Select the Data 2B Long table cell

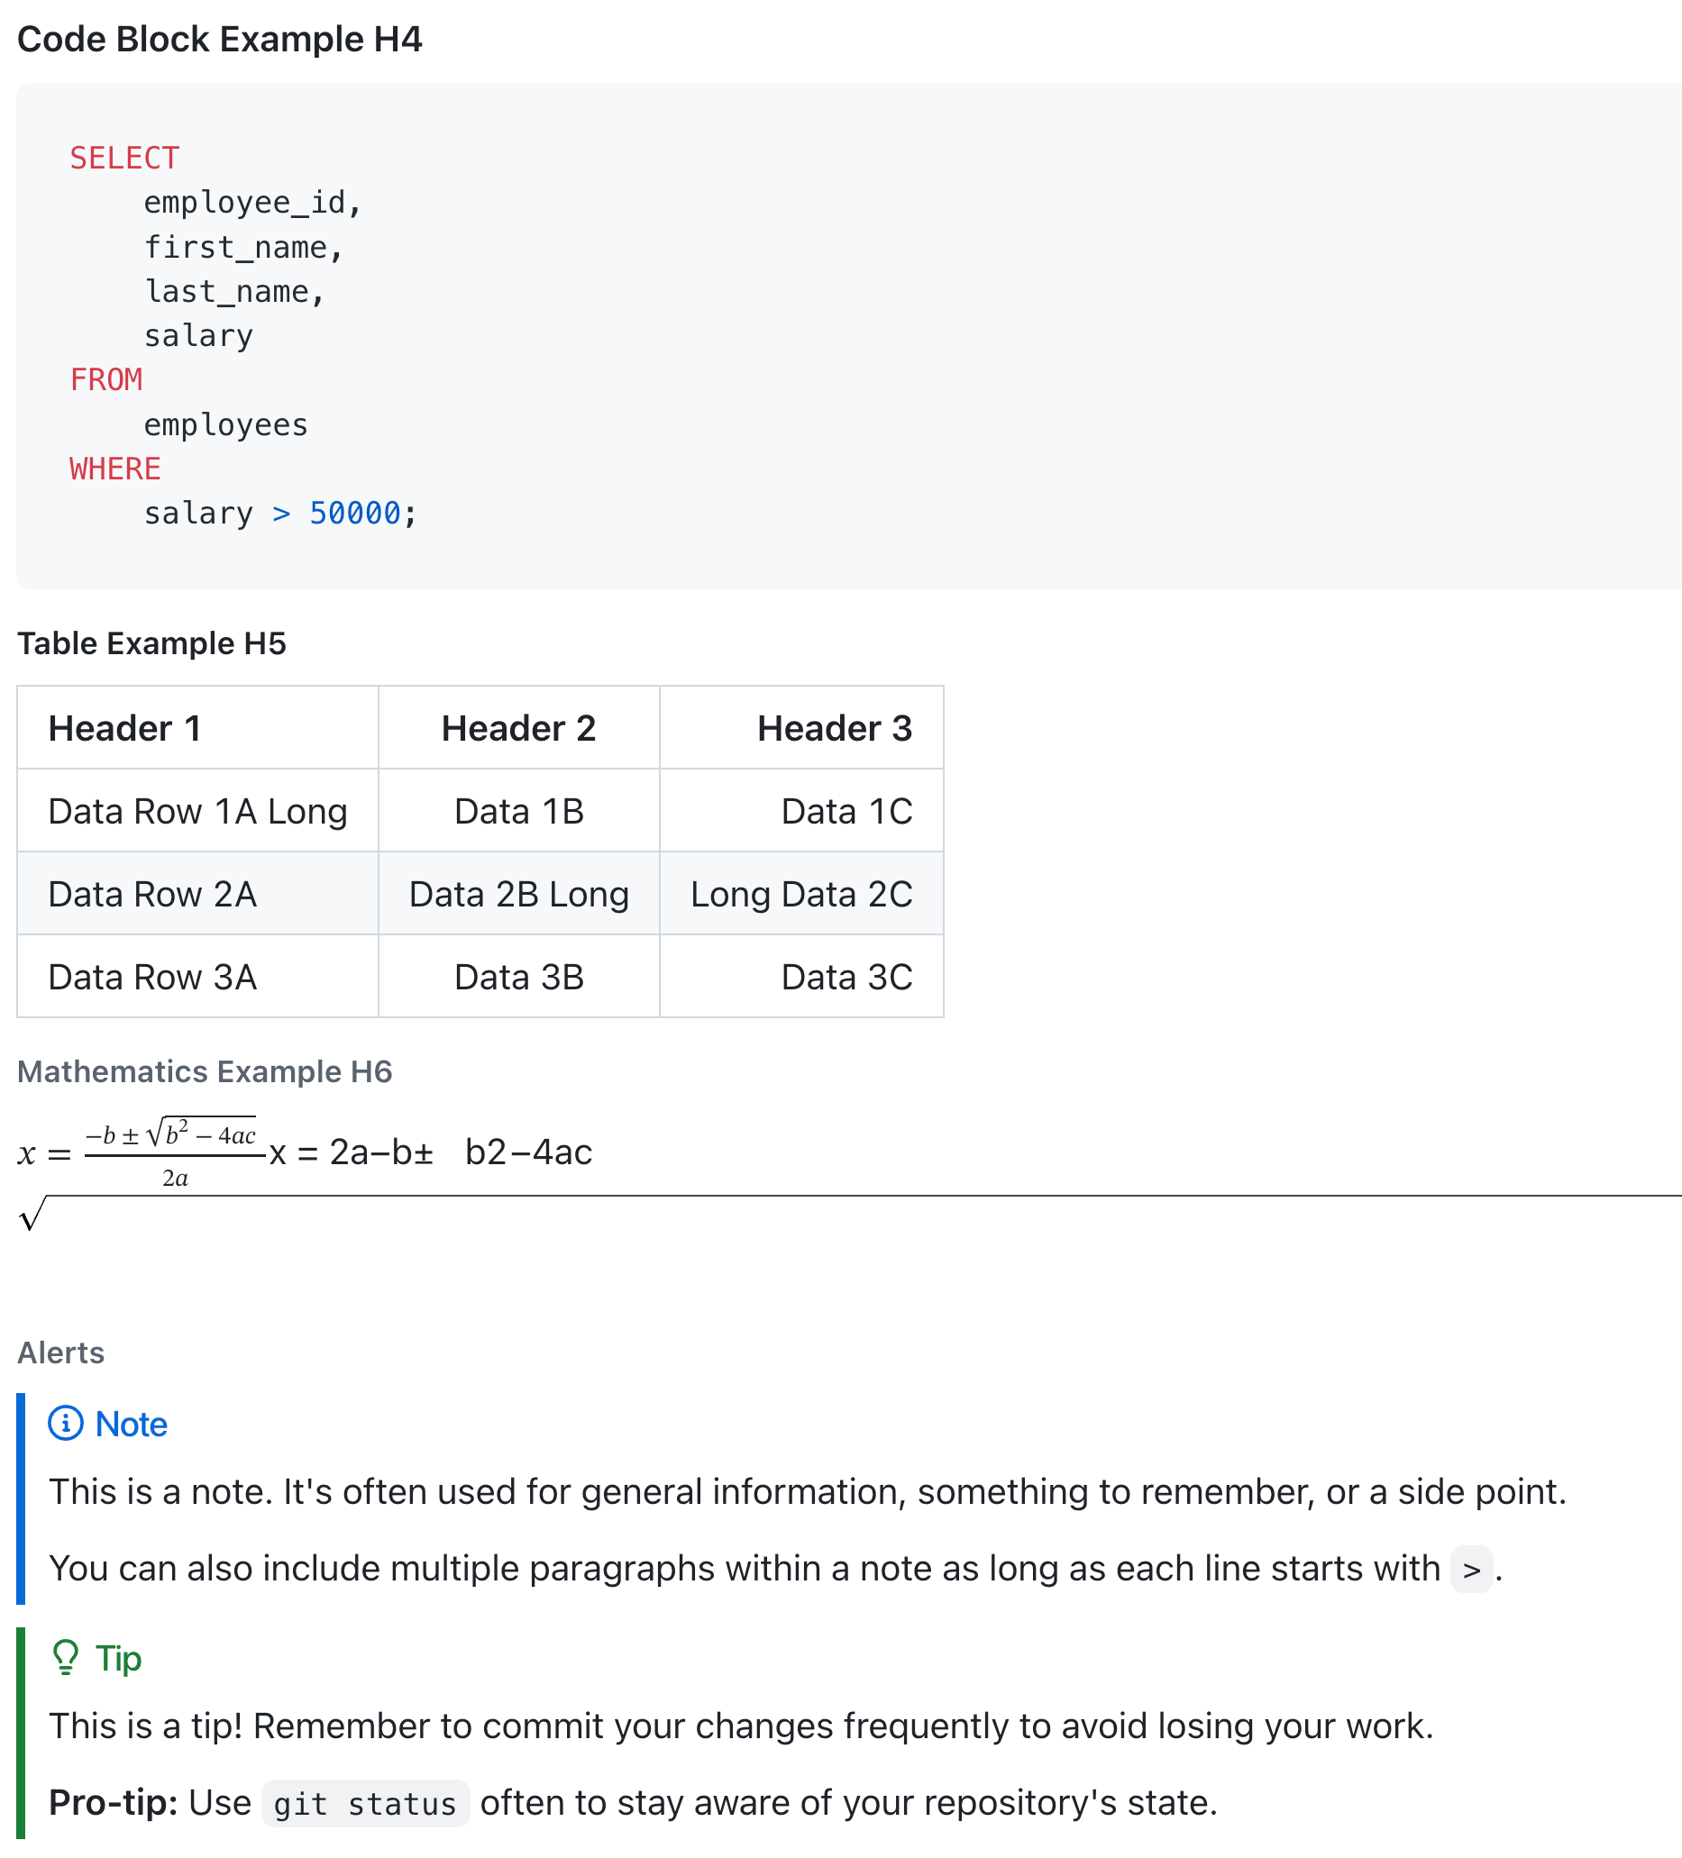pos(518,894)
